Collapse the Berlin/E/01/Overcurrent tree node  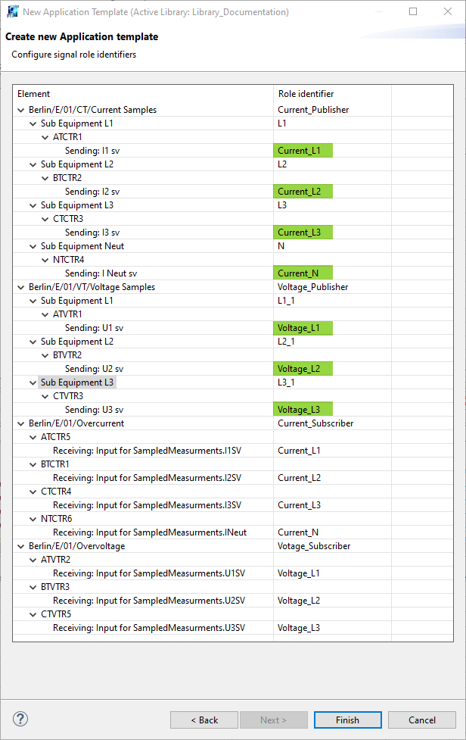20,423
